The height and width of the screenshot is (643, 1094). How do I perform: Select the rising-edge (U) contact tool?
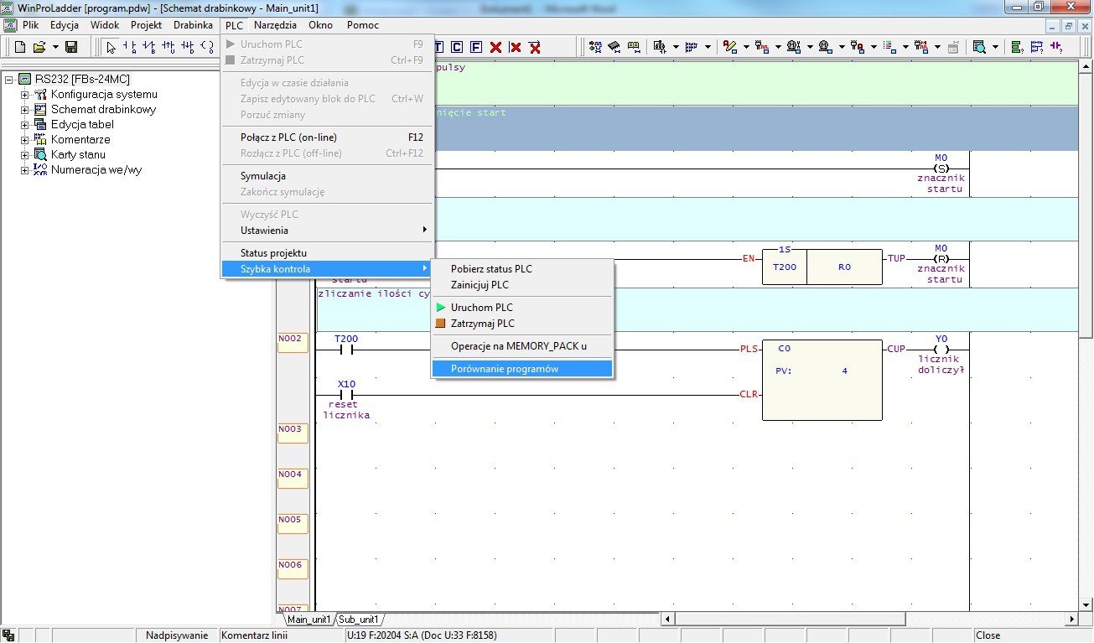pyautogui.click(x=169, y=47)
